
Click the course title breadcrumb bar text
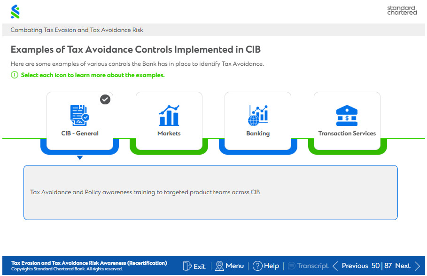[77, 30]
